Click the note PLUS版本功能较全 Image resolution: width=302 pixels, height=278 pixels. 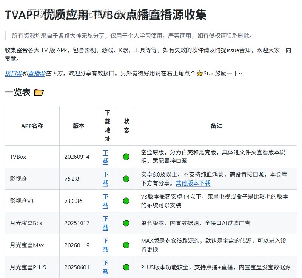pos(216,267)
